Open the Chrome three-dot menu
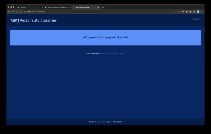This screenshot has height=134, width=211. coord(202,12)
